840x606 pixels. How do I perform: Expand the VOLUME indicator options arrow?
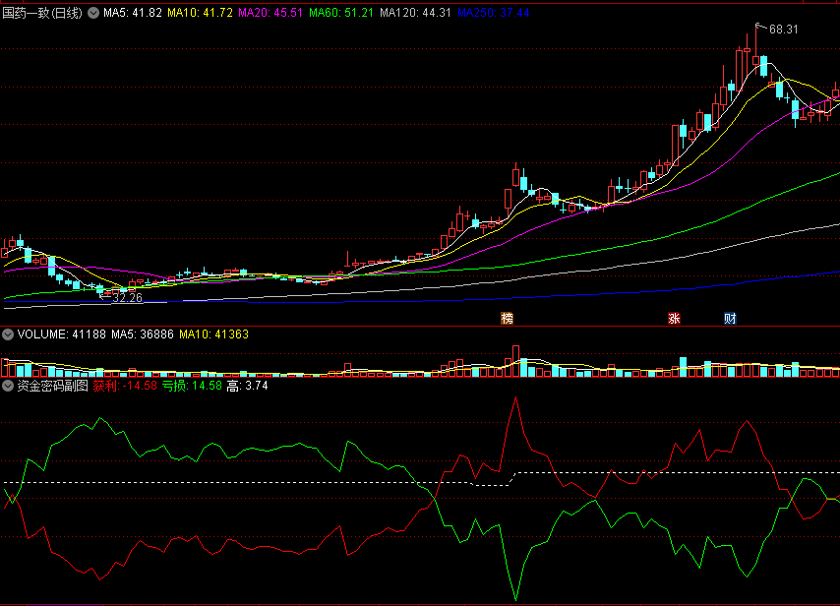coord(8,334)
